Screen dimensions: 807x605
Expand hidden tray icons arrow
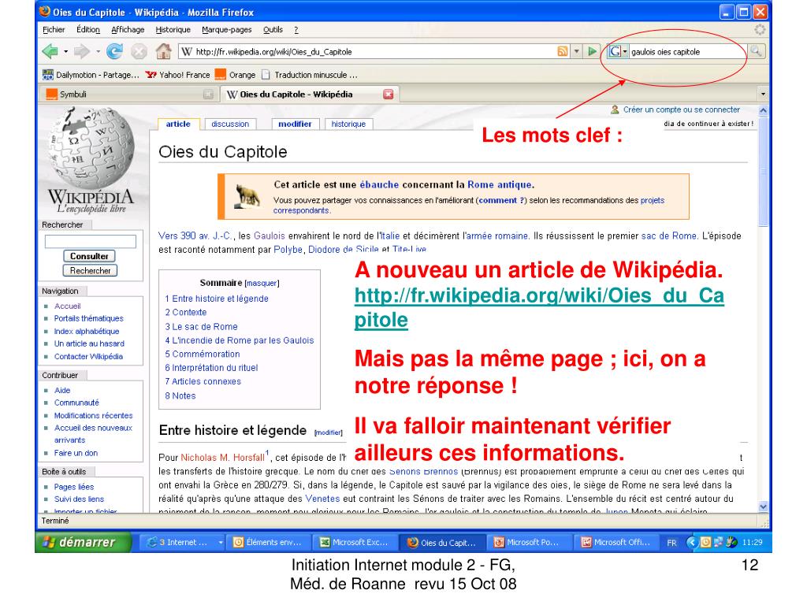(691, 542)
